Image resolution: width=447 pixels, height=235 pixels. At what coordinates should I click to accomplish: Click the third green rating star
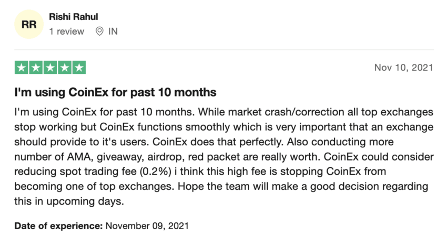point(50,68)
